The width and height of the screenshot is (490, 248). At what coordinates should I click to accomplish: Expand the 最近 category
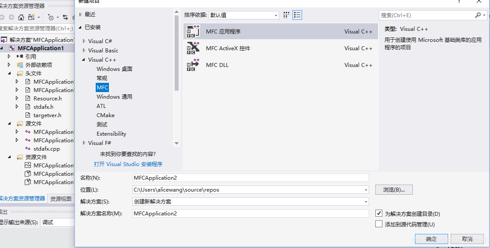[x=81, y=15]
